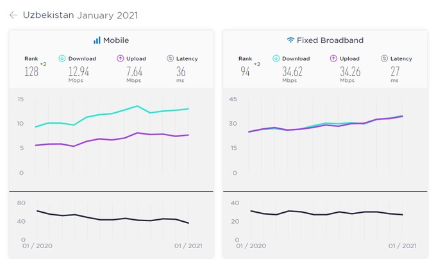The image size is (436, 259).
Task: Click the Fixed Broadband Upload icon
Action: [x=333, y=58]
